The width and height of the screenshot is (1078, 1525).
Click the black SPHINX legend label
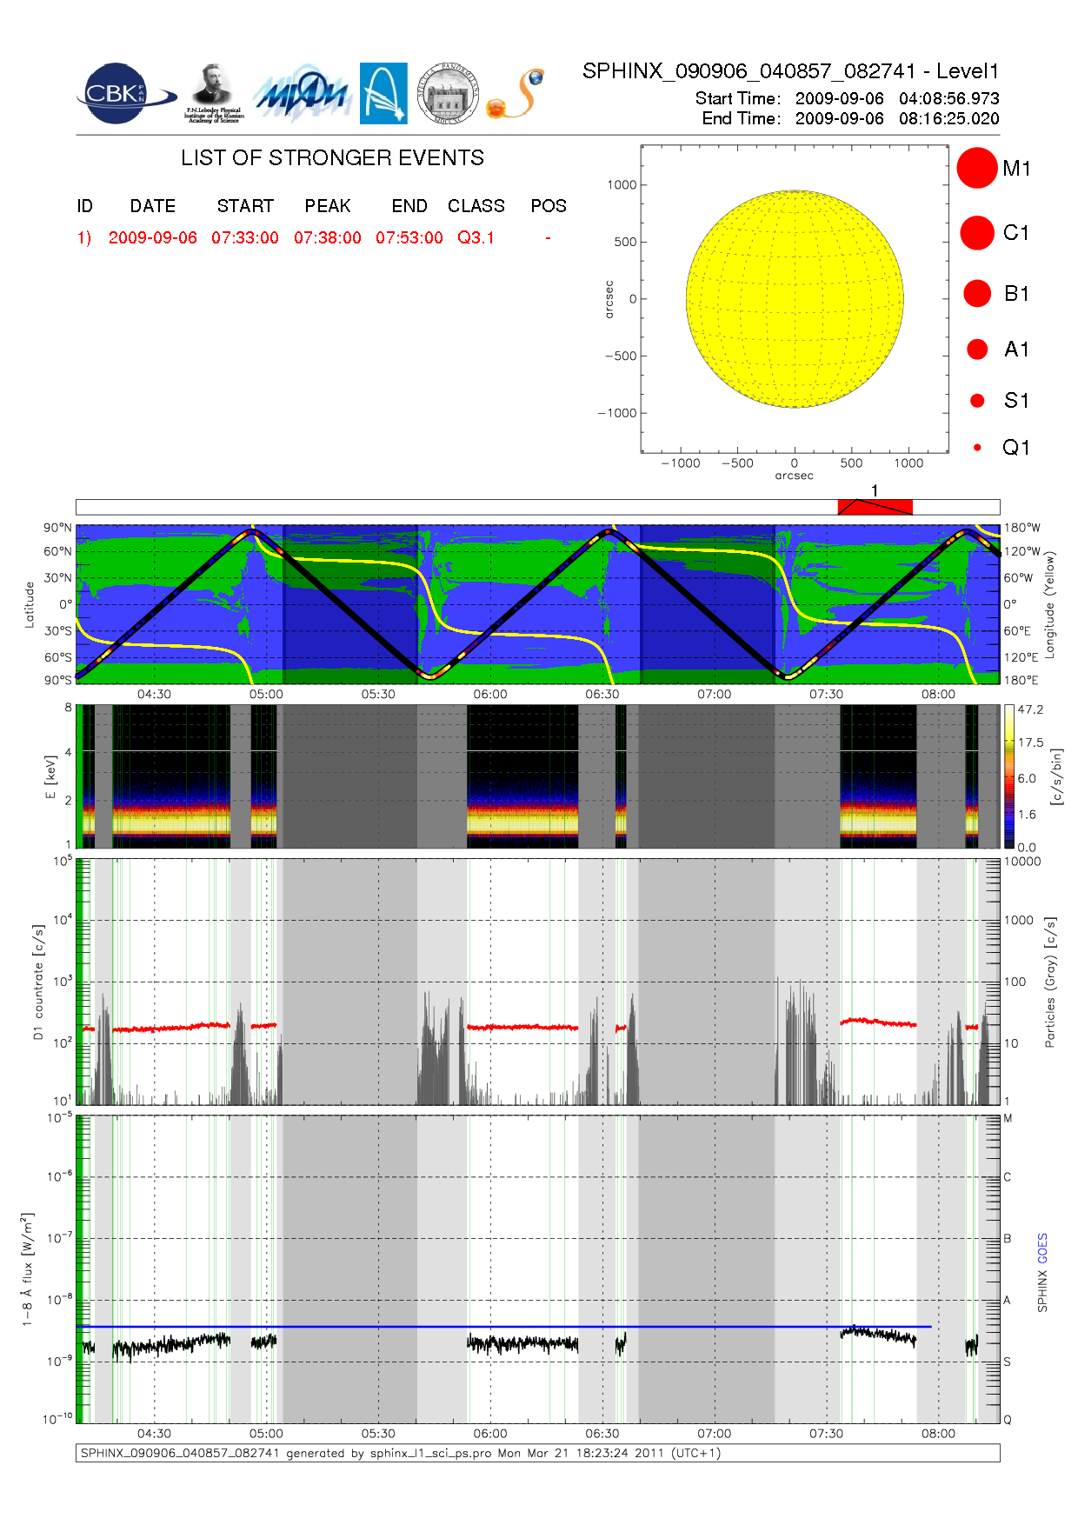click(x=1042, y=1290)
